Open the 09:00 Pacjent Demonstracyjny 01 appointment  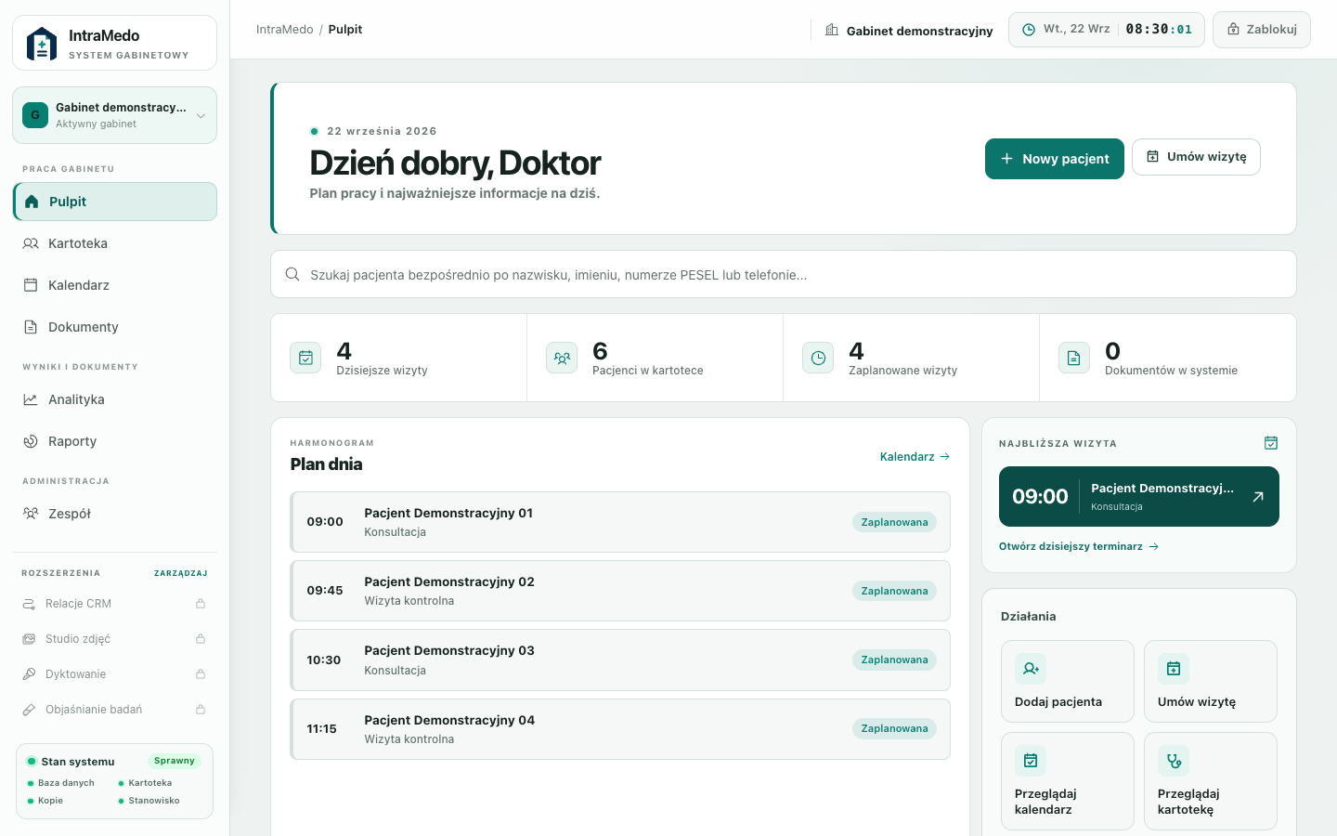(620, 522)
